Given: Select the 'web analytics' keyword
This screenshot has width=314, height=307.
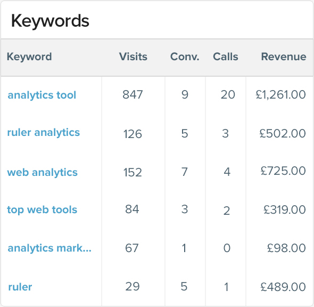Looking at the screenshot, I should (x=42, y=173).
